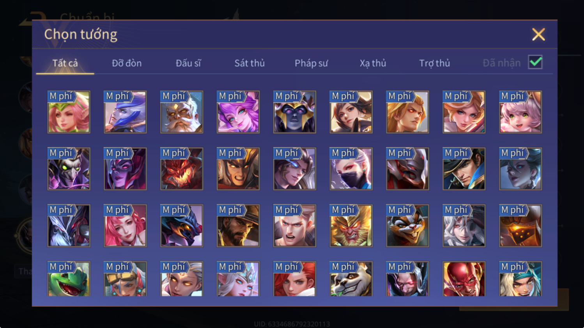Viewport: 584px width, 328px height.
Task: Pick the green frog hero icon
Action: pos(69,279)
